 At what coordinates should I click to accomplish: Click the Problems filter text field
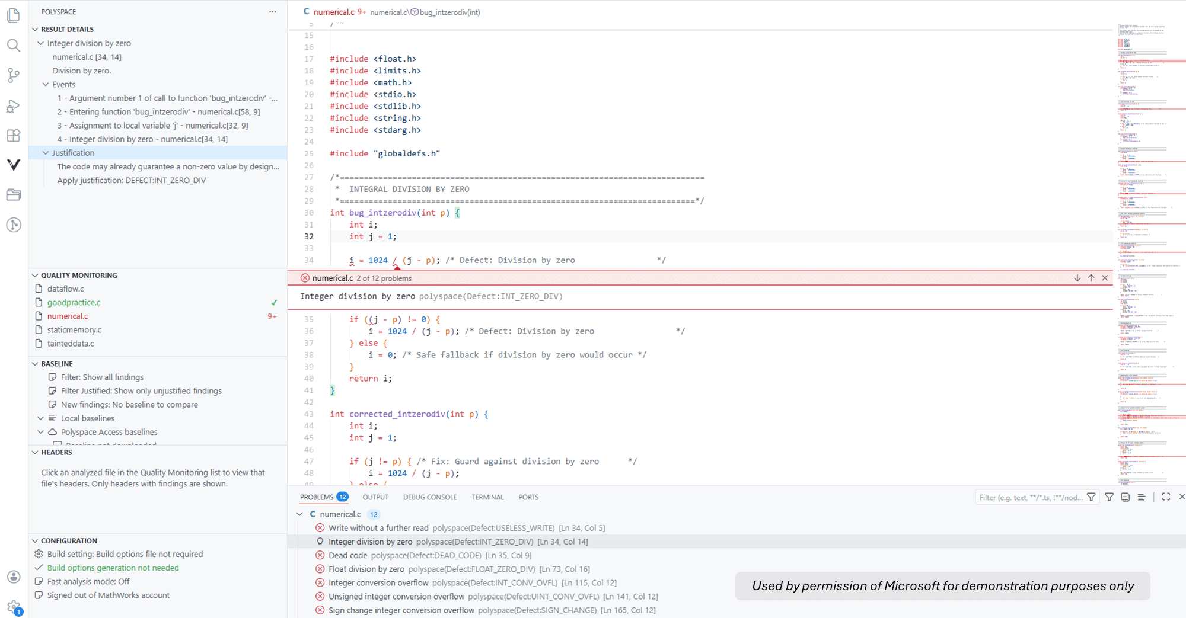[x=1031, y=497]
